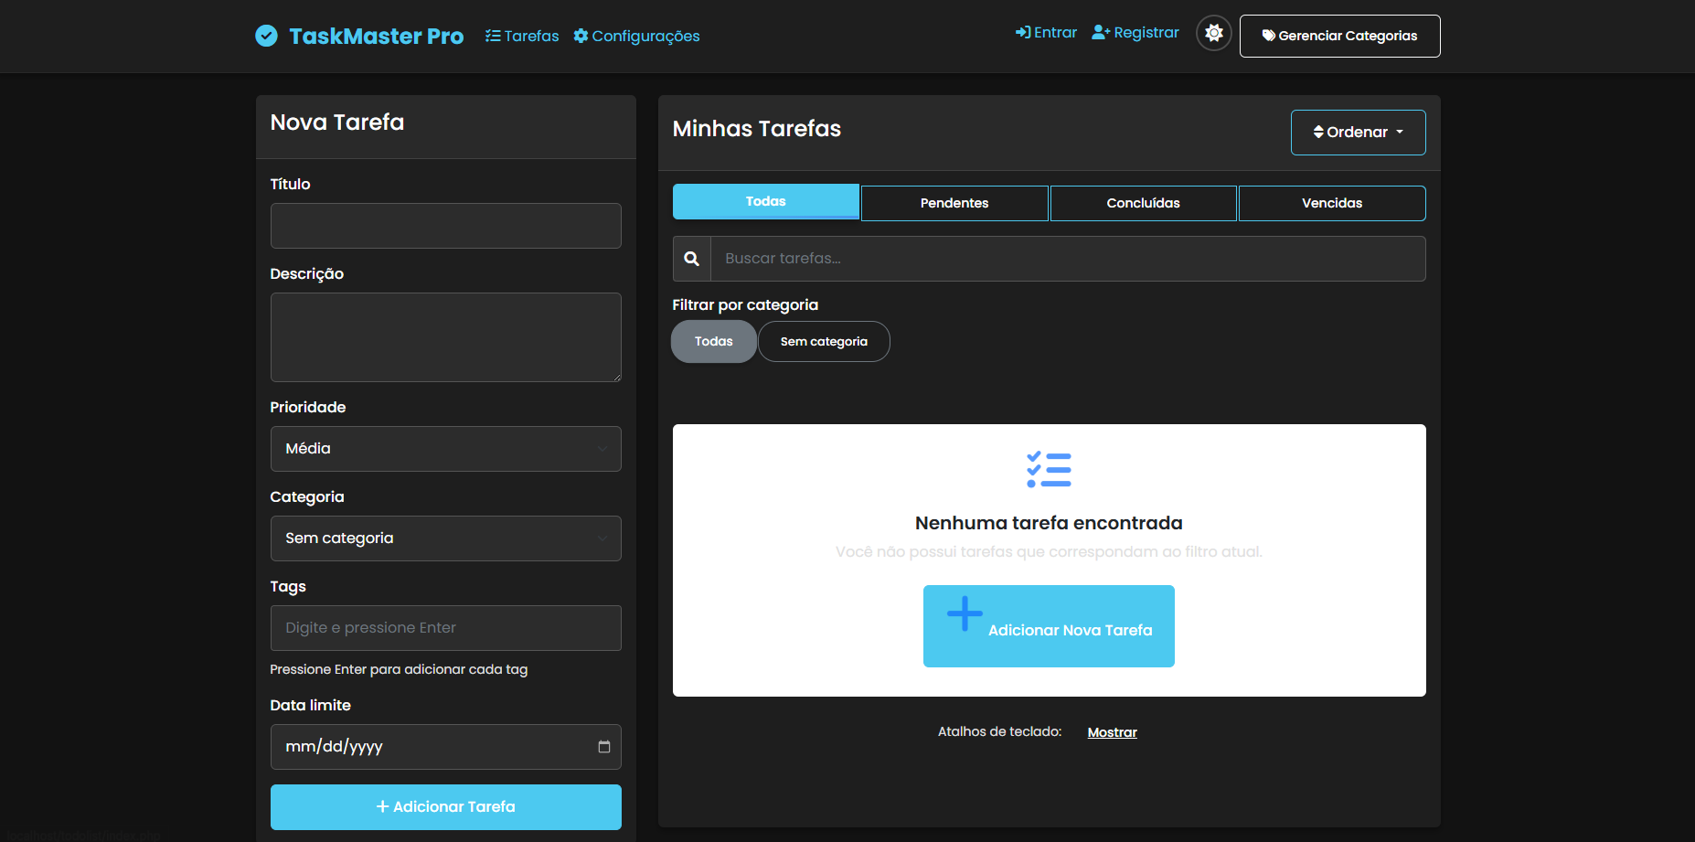Click the Entrar login arrow icon
Viewport: 1695px width, 842px height.
click(1022, 32)
